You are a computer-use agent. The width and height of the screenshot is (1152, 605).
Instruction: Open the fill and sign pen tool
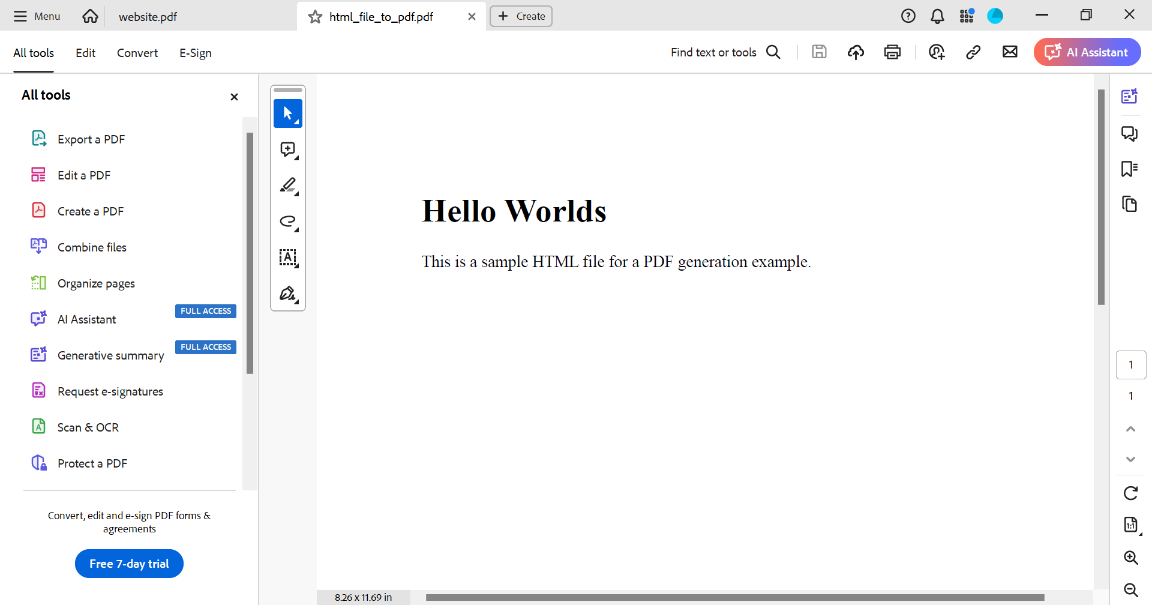[288, 293]
